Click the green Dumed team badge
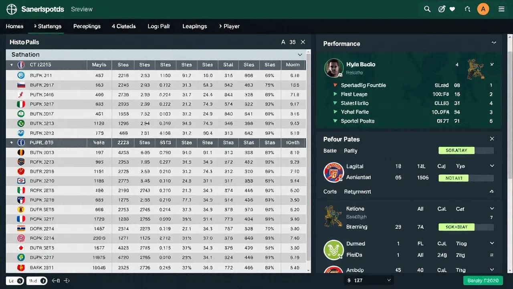Image resolution: width=513 pixels, height=289 pixels. pos(333,250)
